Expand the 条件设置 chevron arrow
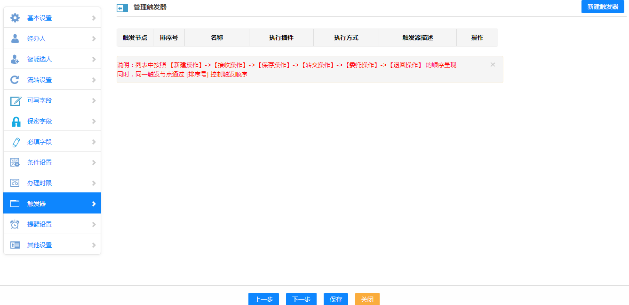Image resolution: width=629 pixels, height=305 pixels. click(94, 162)
